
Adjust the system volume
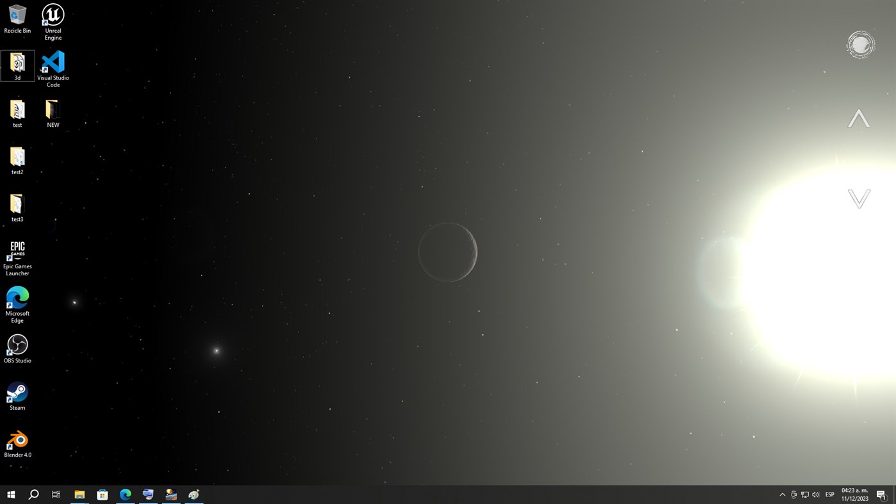[815, 494]
